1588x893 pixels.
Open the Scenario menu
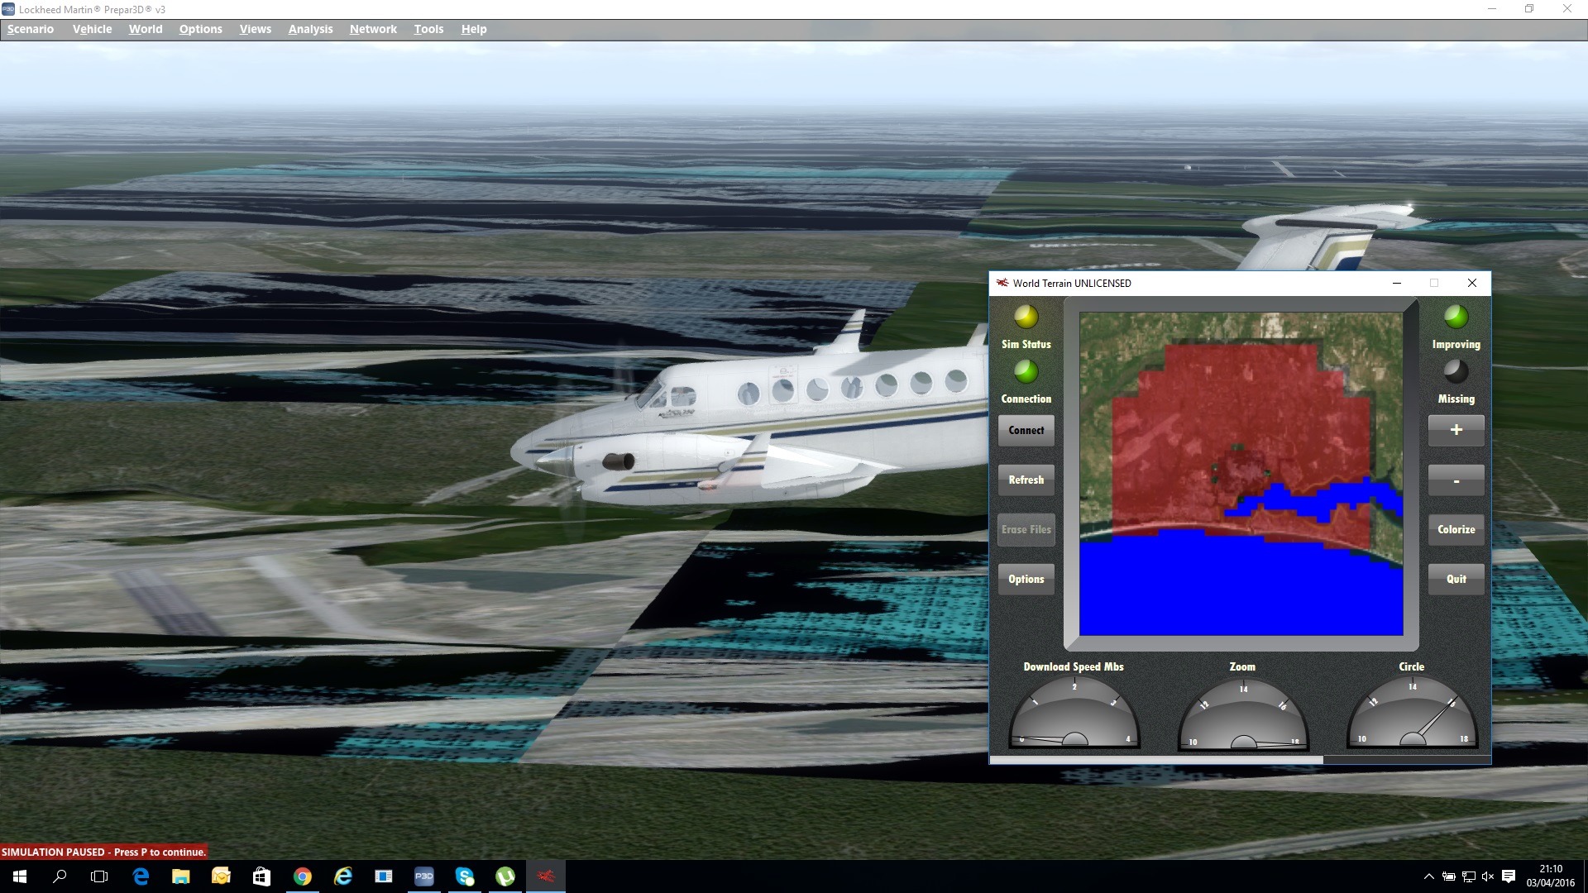31,29
